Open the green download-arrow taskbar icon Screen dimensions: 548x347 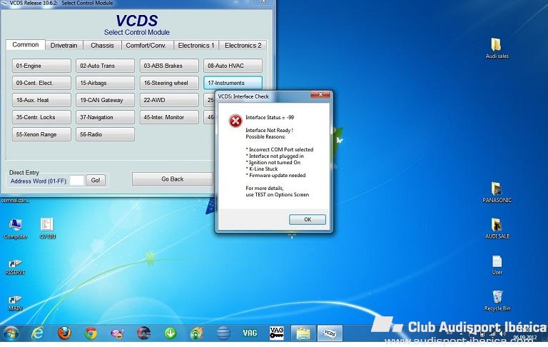(x=171, y=333)
